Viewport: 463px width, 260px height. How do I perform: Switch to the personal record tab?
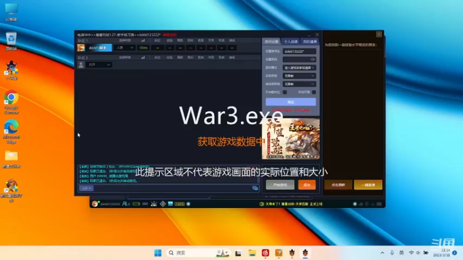click(x=291, y=42)
